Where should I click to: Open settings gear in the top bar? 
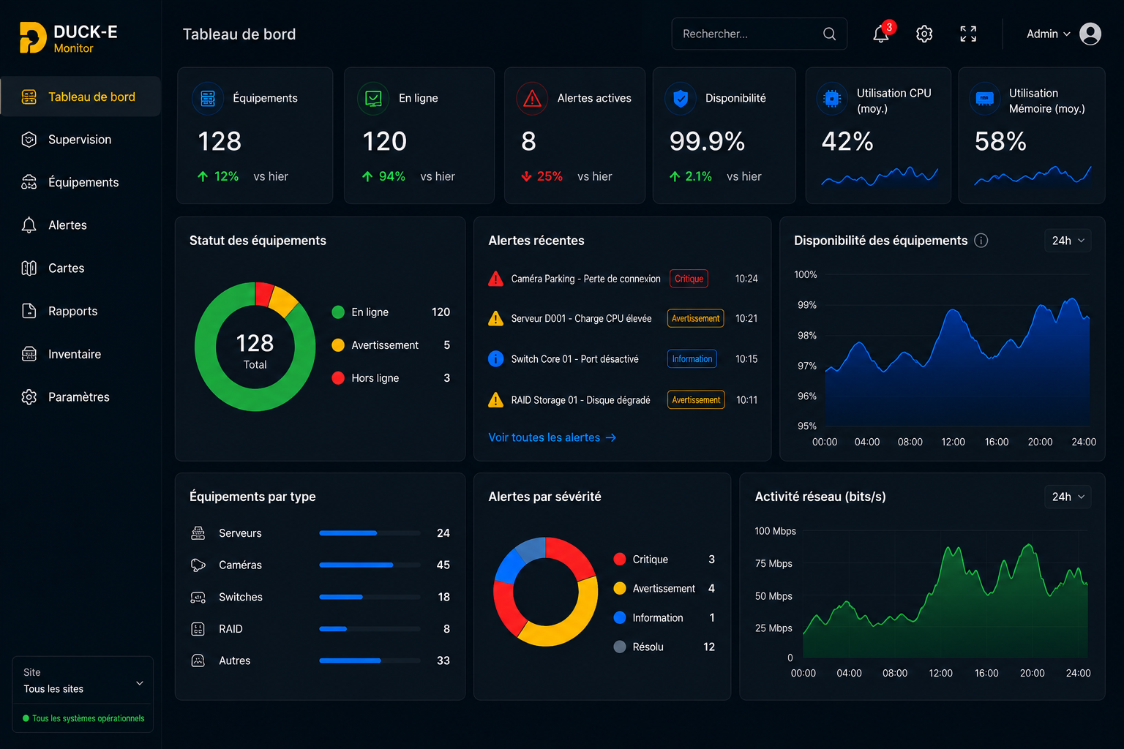[924, 34]
